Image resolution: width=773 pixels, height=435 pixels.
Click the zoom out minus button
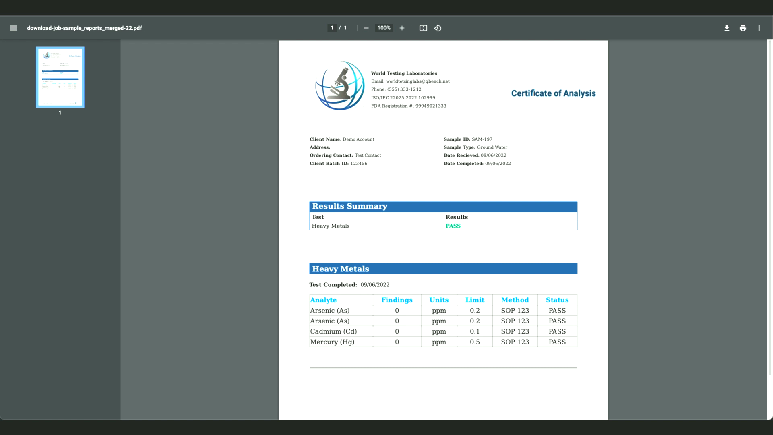tap(366, 28)
